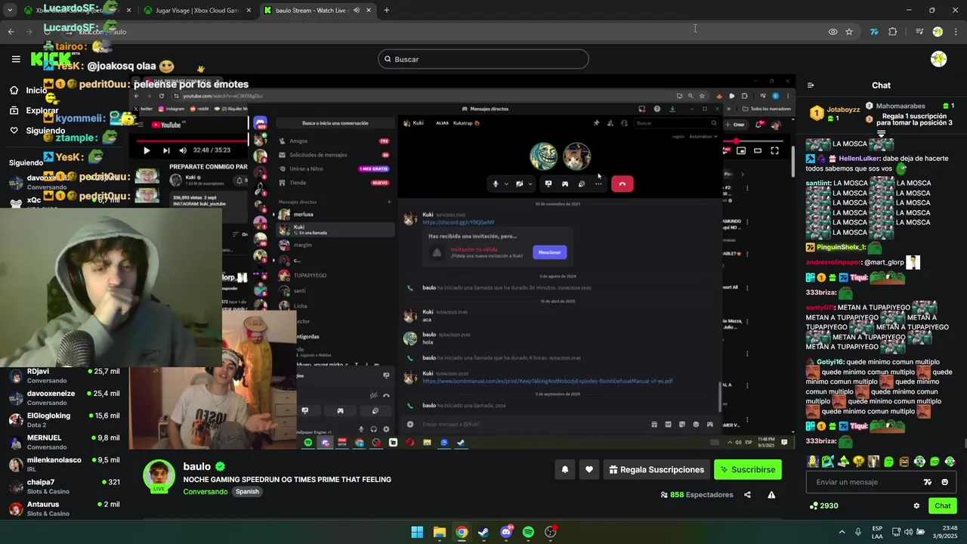This screenshot has width=967, height=544.
Task: Click the Spanish language tag
Action: pos(247,492)
